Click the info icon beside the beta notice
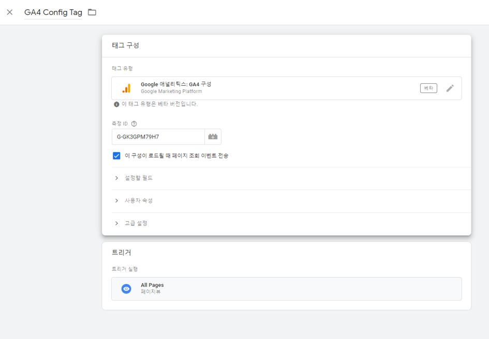Screen dimensions: 489x339 [x=116, y=104]
